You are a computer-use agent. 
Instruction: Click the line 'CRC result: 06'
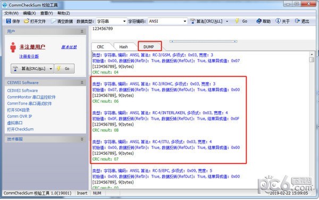click(105, 101)
